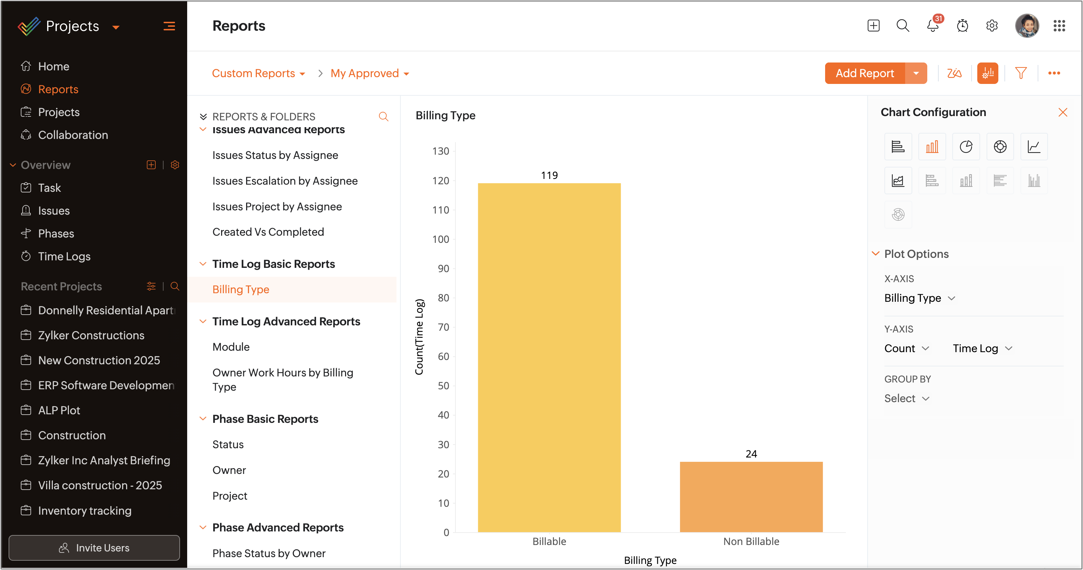The image size is (1083, 570).
Task: Click the yellow Billable bar
Action: (549, 357)
